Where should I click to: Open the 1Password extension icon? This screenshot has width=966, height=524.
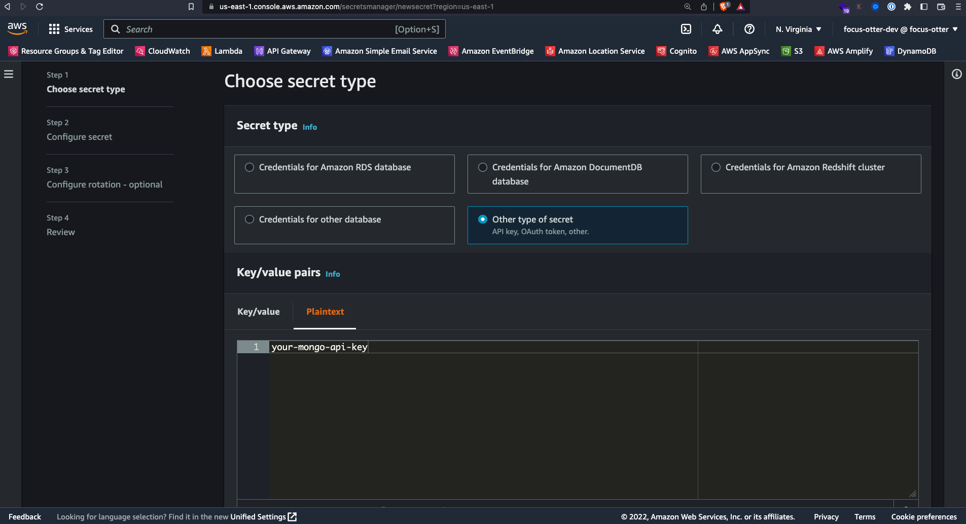[891, 7]
